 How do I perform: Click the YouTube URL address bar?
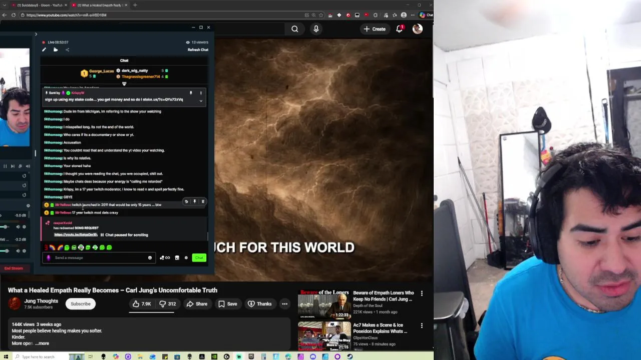pyautogui.click(x=160, y=15)
